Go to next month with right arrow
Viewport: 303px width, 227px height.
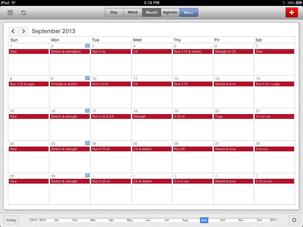tap(23, 31)
